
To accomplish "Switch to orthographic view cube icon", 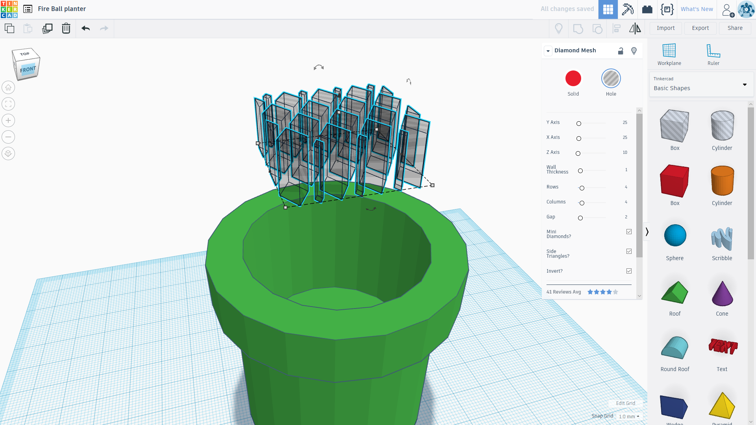I will (x=8, y=153).
